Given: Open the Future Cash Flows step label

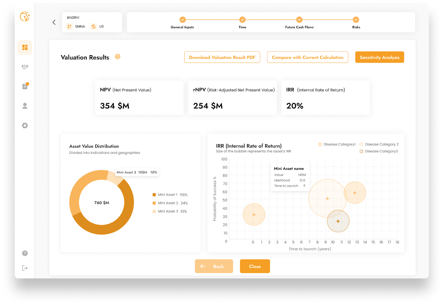Looking at the screenshot, I should [299, 27].
